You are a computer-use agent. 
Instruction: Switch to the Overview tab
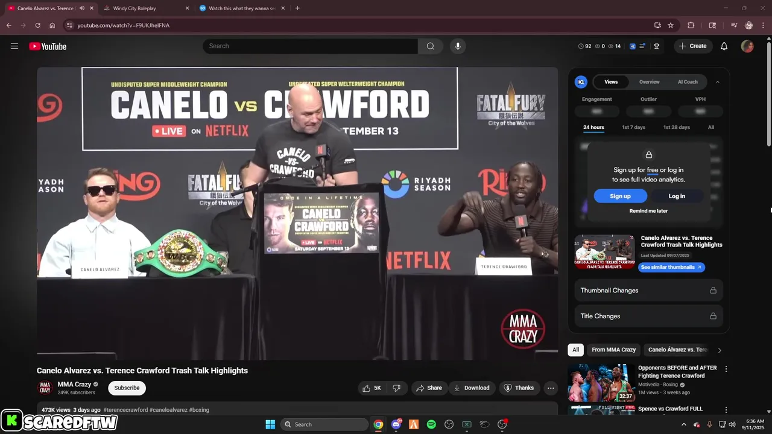click(x=650, y=82)
